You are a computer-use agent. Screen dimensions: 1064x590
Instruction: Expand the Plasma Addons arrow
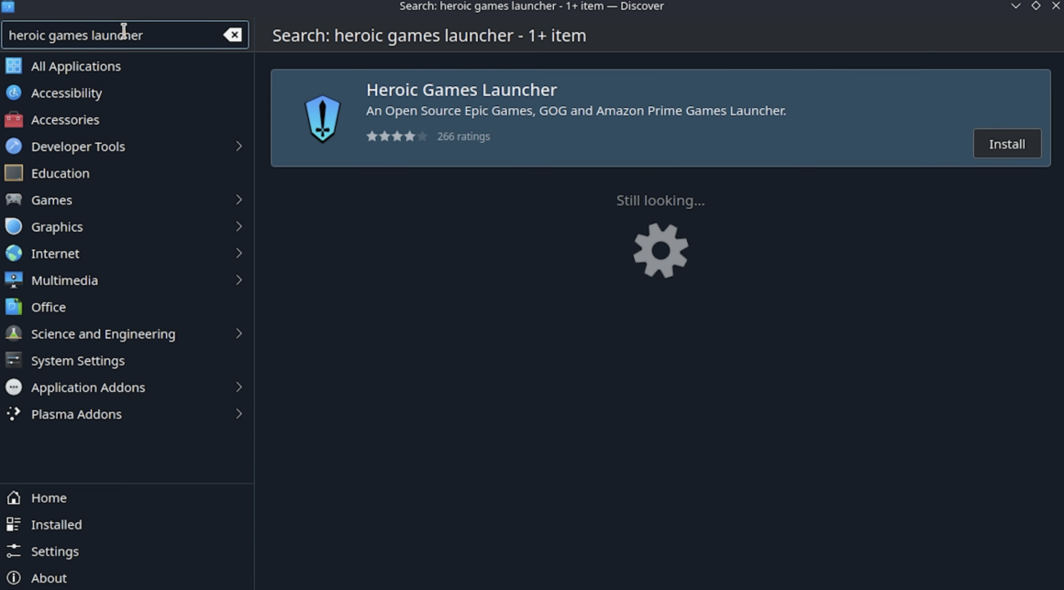(238, 414)
